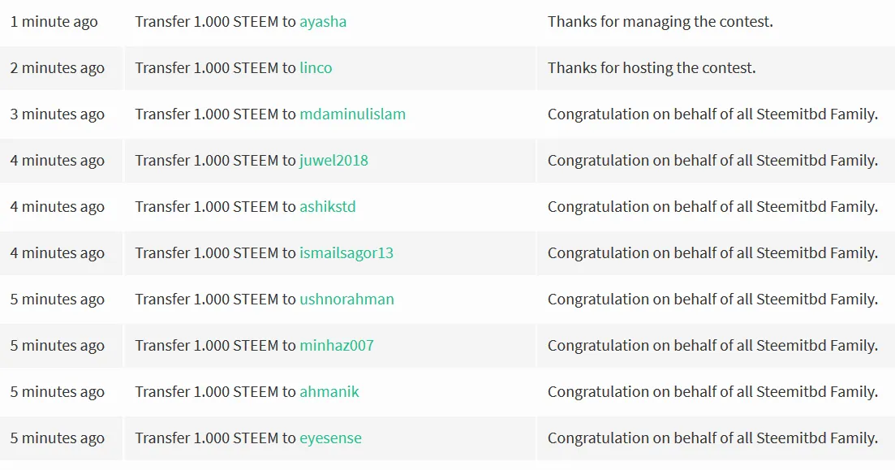Select 'Thanks for hosting the contest.' memo
Viewport: 895px width, 470px height.
coord(652,68)
